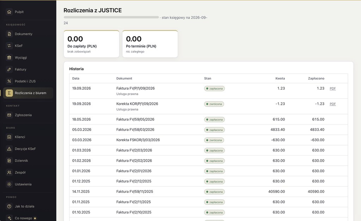Open the Zgłoszenia envelope icon
361x221 pixels.
point(9,115)
